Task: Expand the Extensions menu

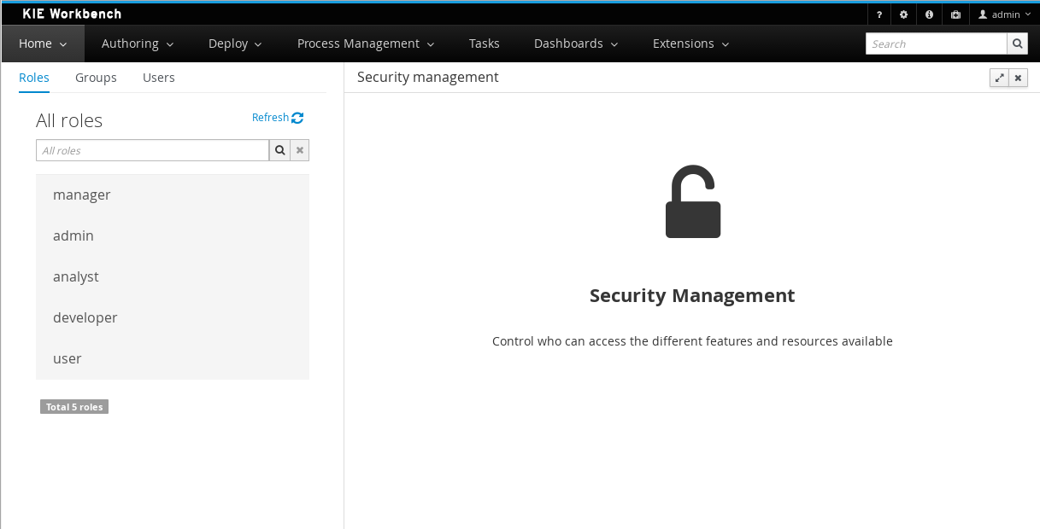Action: pyautogui.click(x=690, y=44)
